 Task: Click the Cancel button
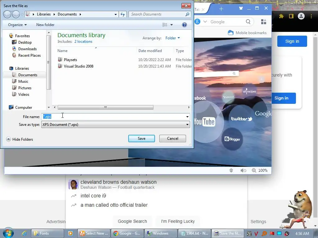pos(173,139)
